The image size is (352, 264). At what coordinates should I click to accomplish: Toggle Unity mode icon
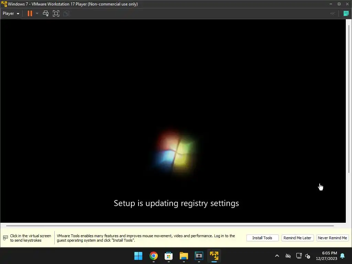(66, 13)
